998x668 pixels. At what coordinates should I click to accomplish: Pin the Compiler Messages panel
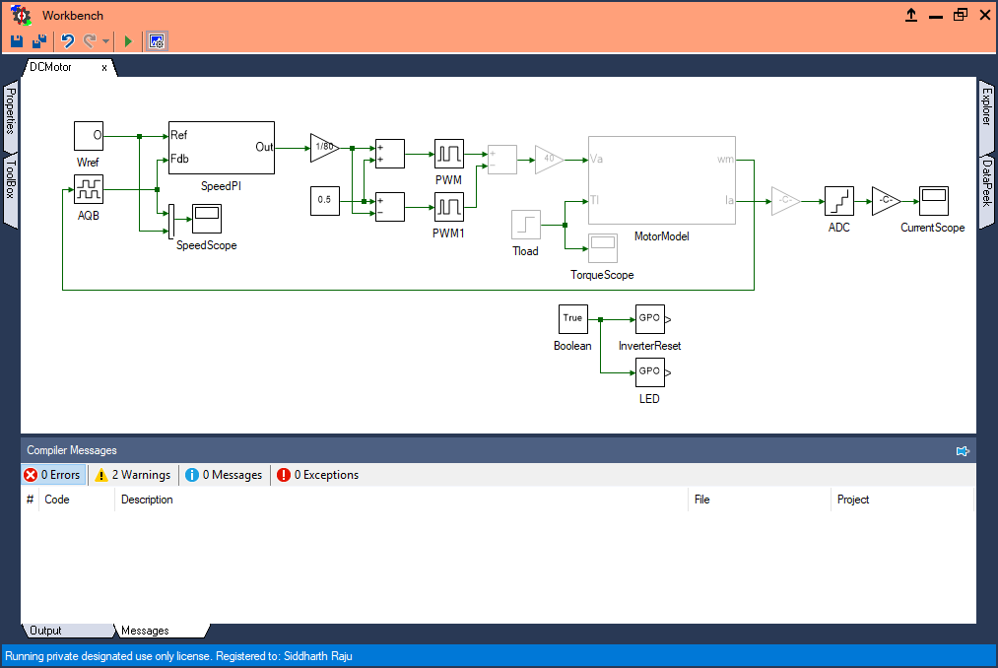point(963,451)
